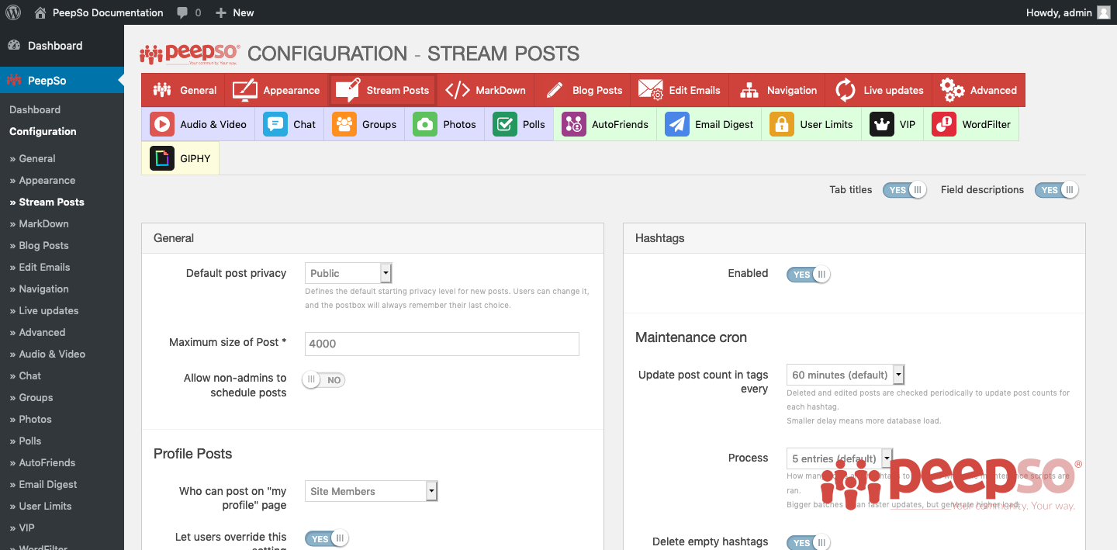Click the Stream Posts pencil-bubble icon
Image resolution: width=1117 pixels, height=550 pixels.
tap(348, 90)
